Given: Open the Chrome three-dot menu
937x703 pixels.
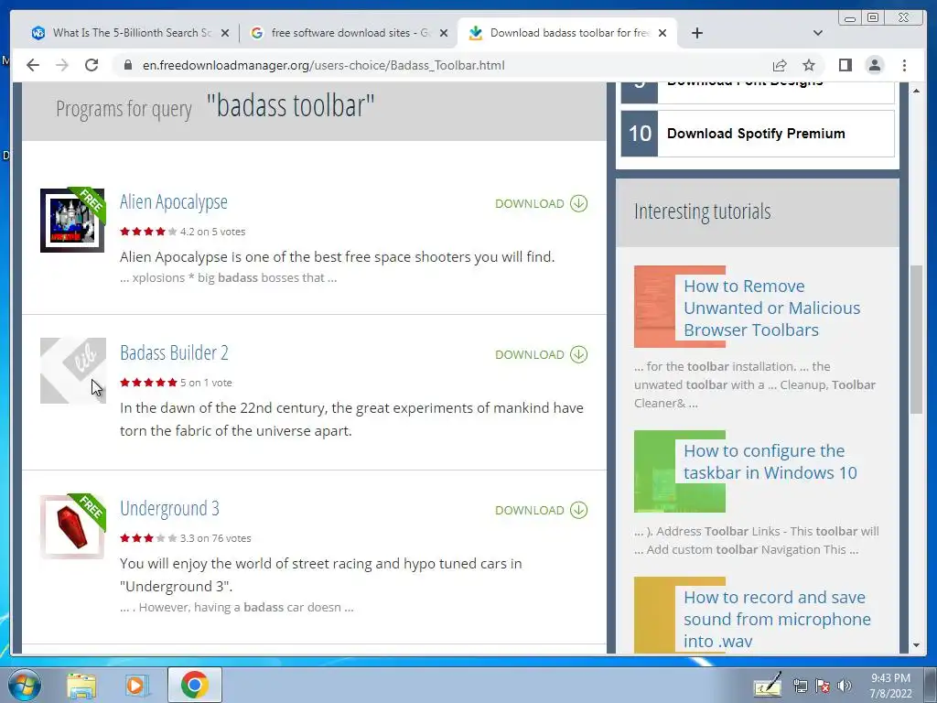Looking at the screenshot, I should tap(904, 65).
